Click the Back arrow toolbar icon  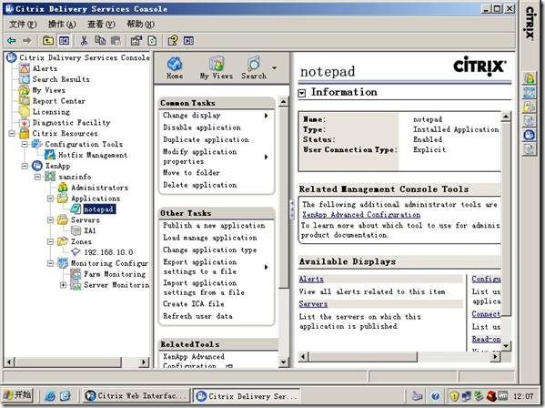12,41
